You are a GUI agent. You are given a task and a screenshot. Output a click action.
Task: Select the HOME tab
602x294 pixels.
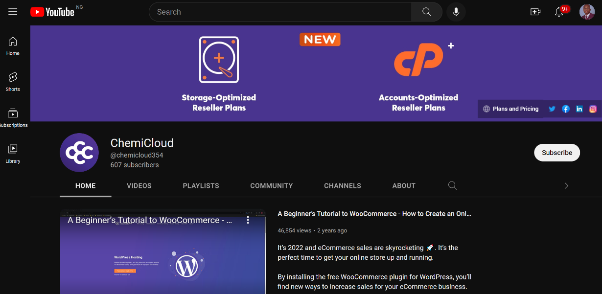click(86, 186)
